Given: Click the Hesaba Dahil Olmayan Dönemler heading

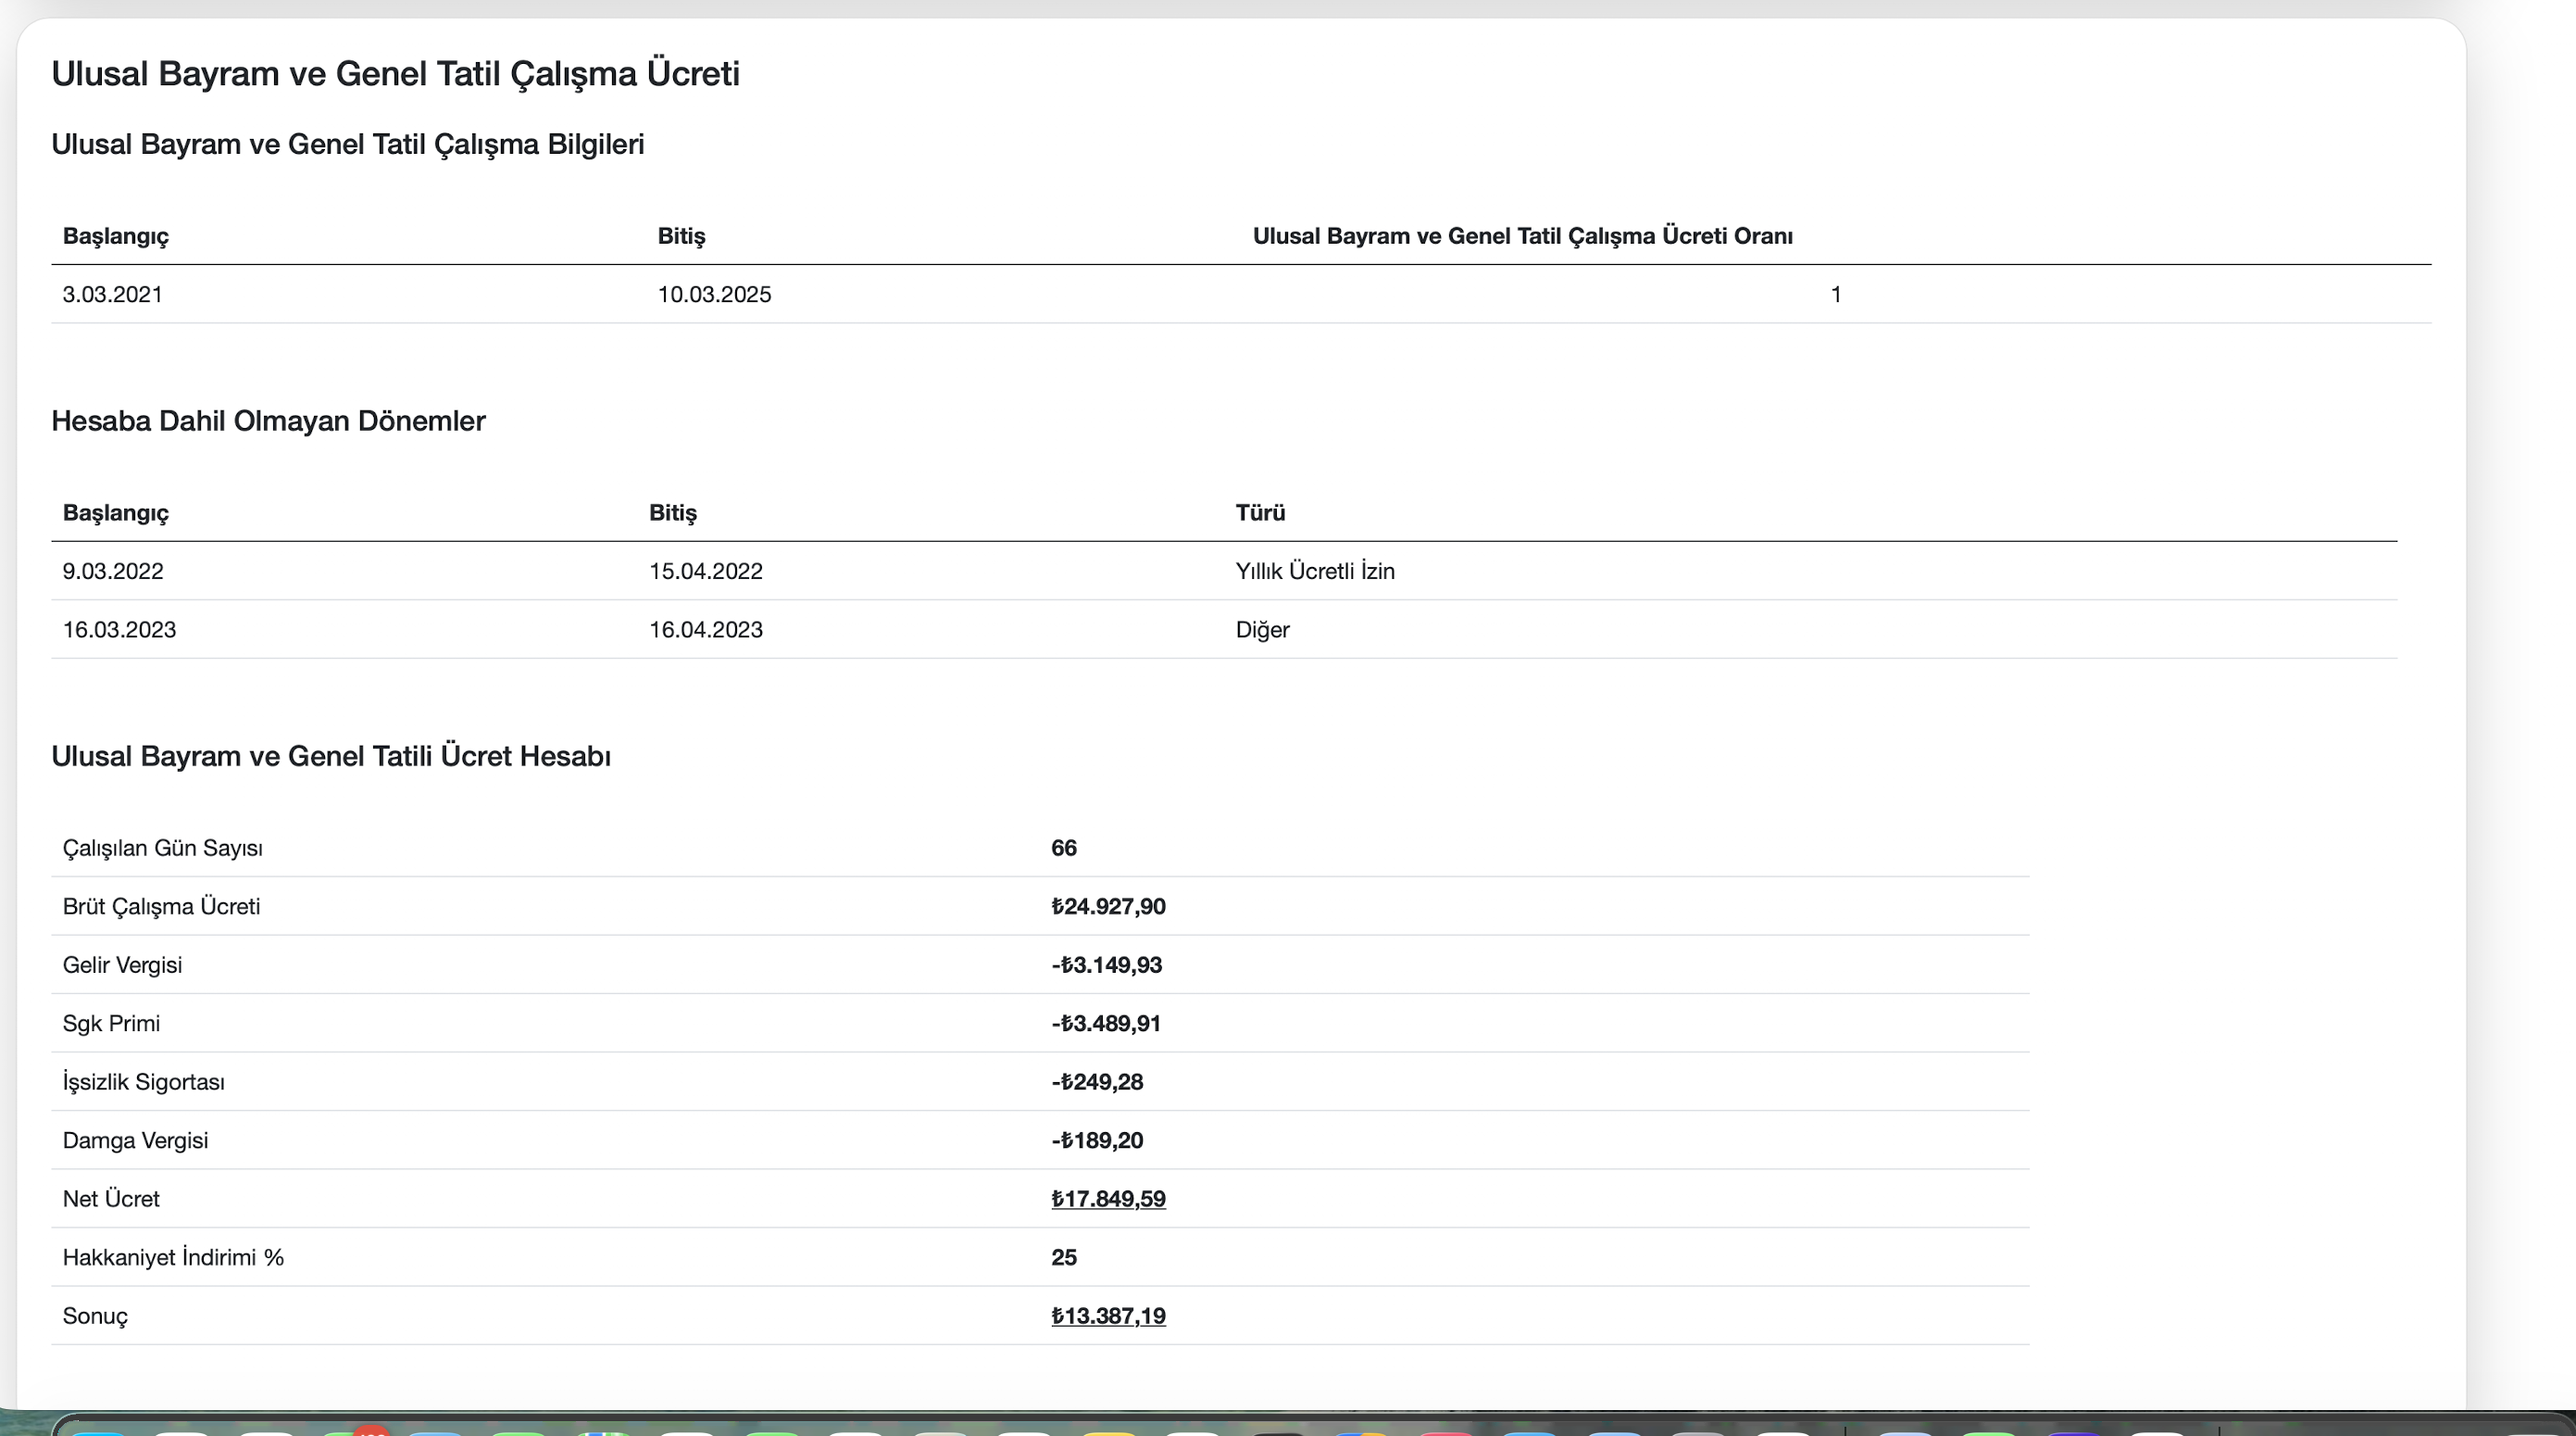Looking at the screenshot, I should click(268, 422).
